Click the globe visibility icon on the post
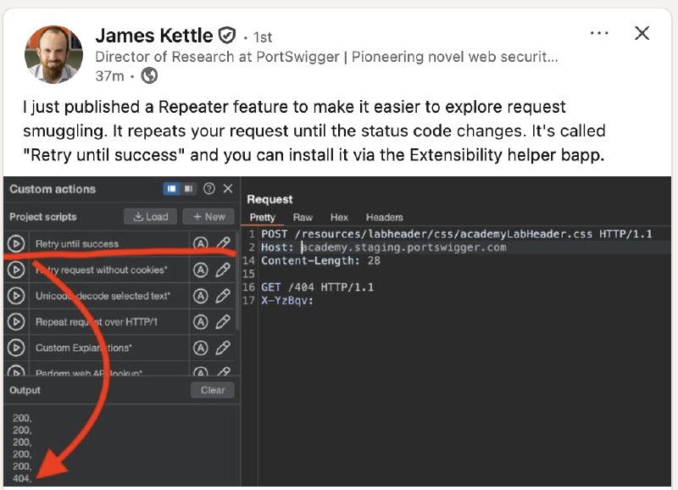Viewport: 678px width, 490px height. (x=149, y=76)
